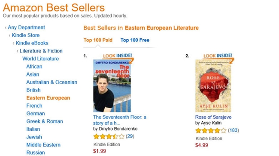Screen dimensions: 279x156
Task: View the 29 reviews for Seventeenth Floor
Action: click(x=130, y=136)
